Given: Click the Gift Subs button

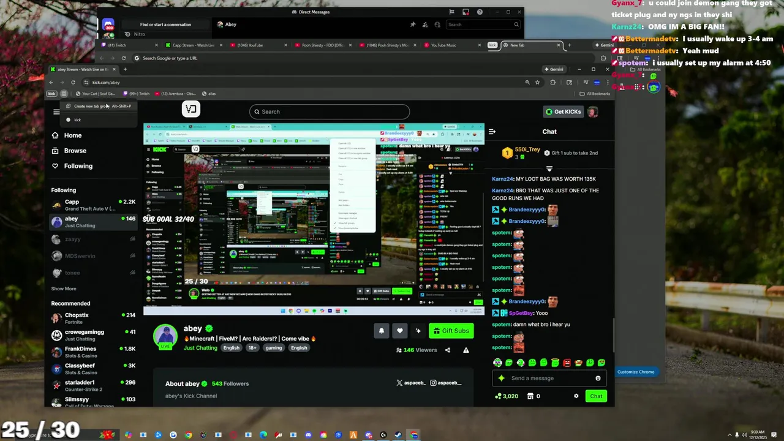Looking at the screenshot, I should click(x=451, y=331).
